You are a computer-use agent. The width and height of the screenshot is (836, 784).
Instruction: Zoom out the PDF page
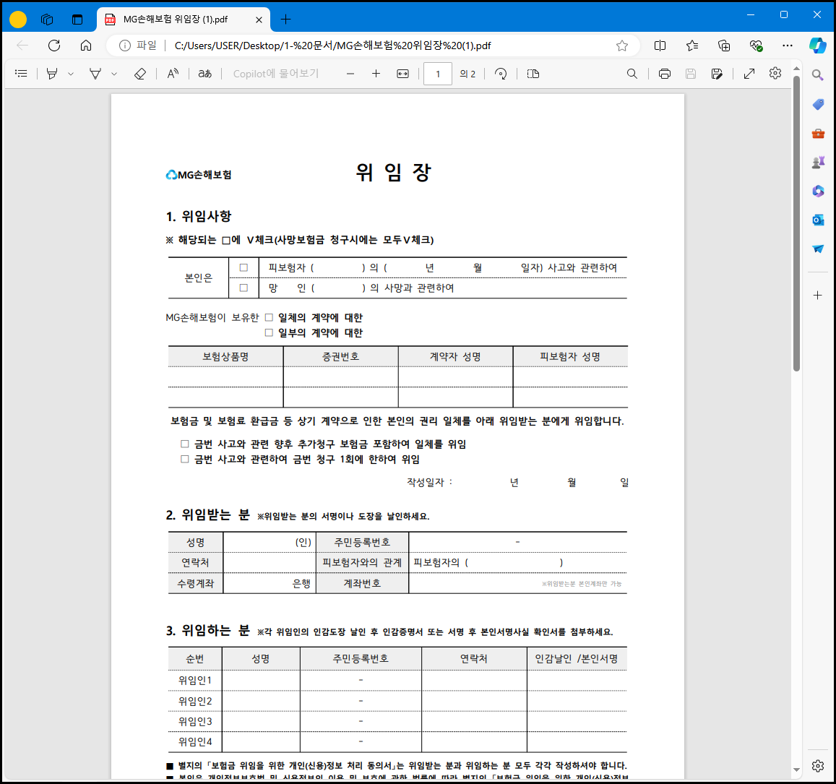(350, 74)
